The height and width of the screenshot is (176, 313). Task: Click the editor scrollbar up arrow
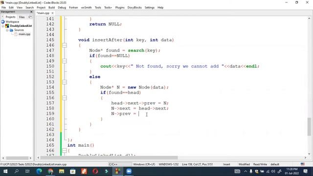pyautogui.click(x=309, y=18)
